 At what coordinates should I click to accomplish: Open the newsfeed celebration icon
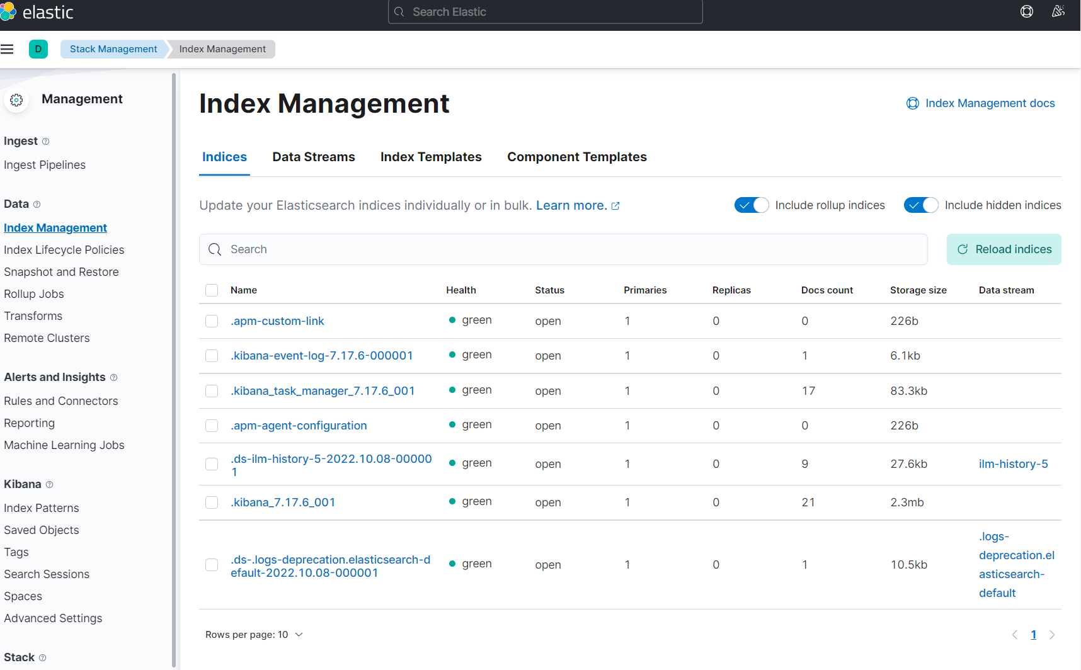[x=1058, y=11]
